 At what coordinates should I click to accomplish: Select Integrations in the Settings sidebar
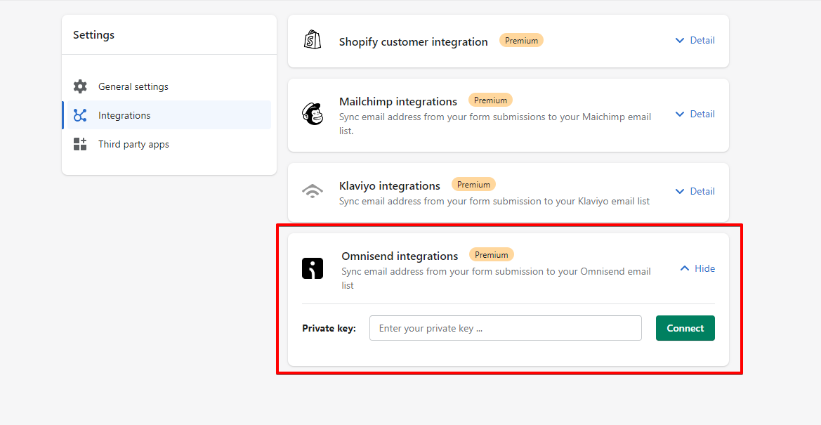coord(168,115)
